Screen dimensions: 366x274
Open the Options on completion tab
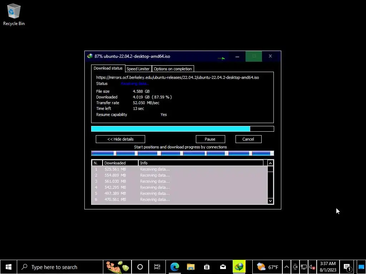click(173, 69)
